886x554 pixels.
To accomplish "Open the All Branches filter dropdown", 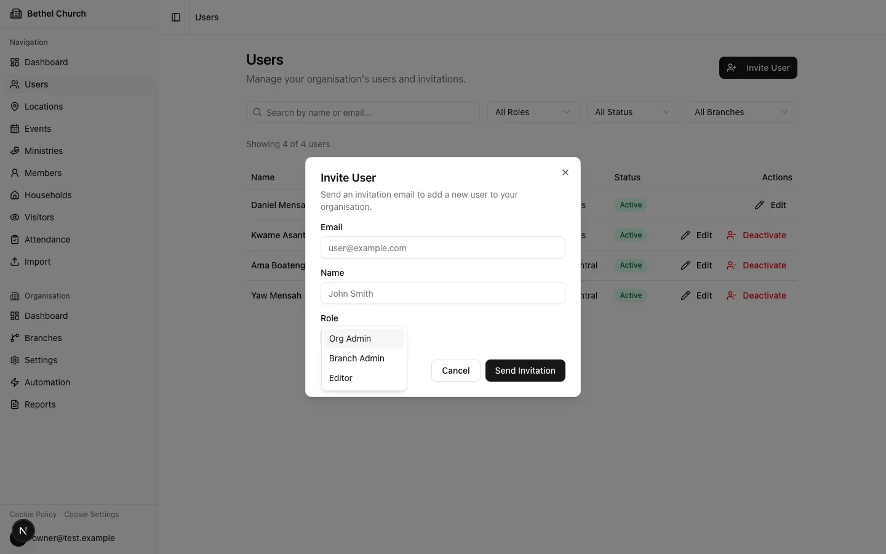I will 742,112.
